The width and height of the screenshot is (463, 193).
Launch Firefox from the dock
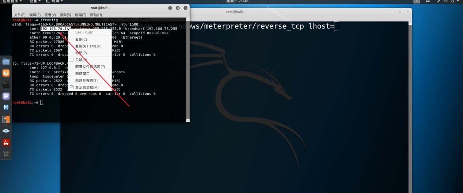tap(6, 73)
